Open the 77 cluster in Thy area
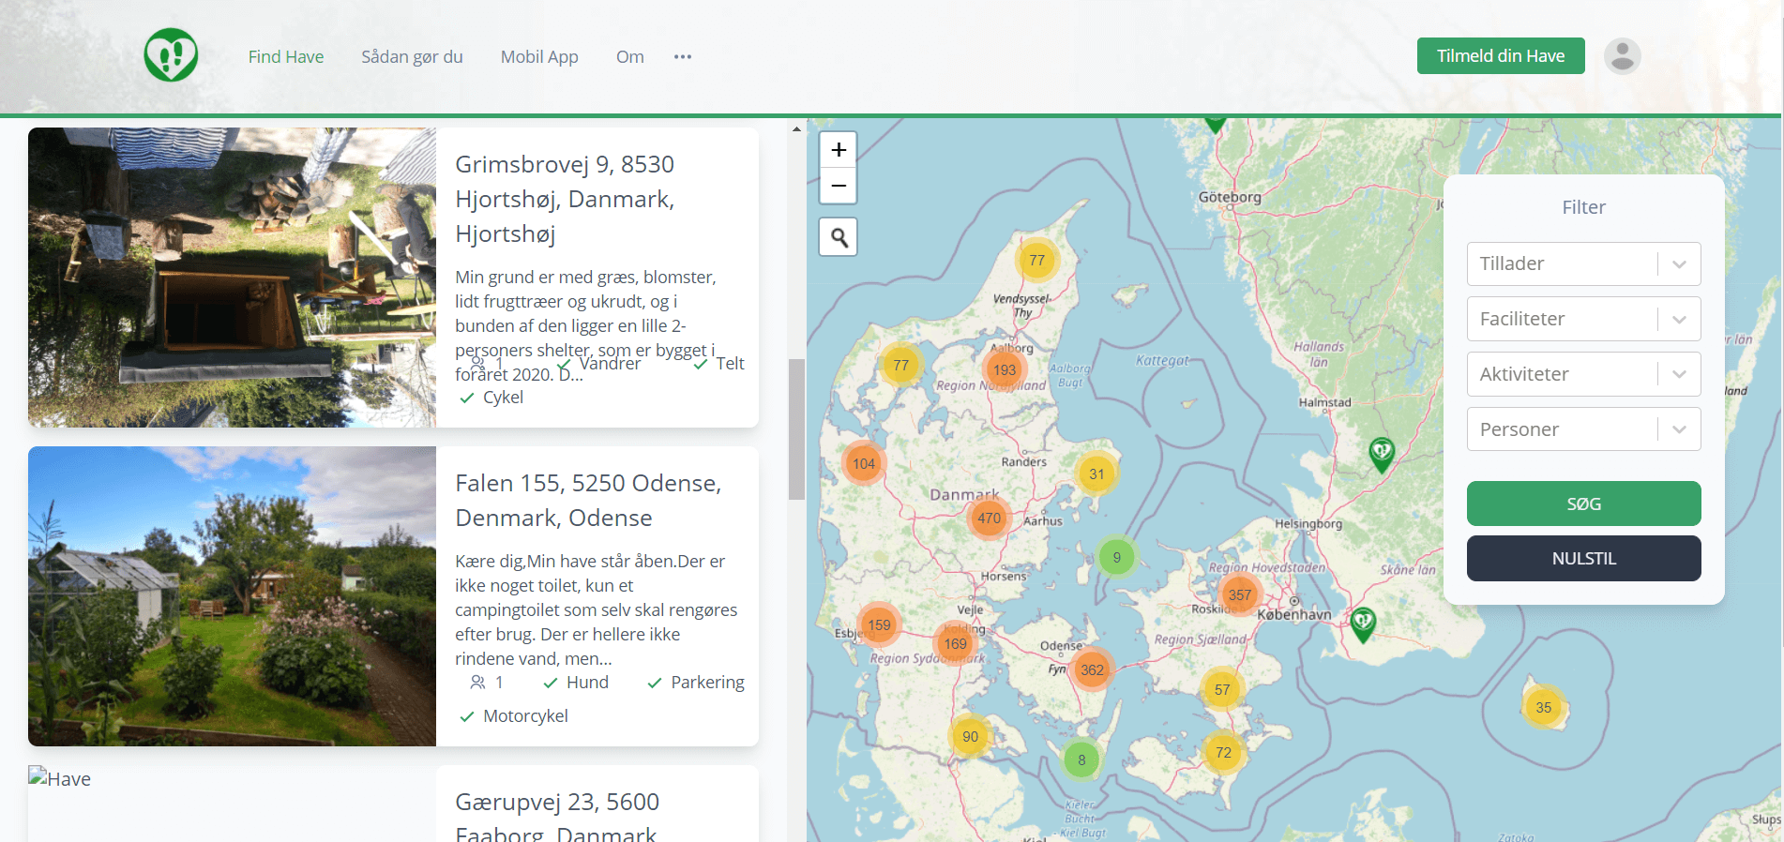 click(900, 365)
